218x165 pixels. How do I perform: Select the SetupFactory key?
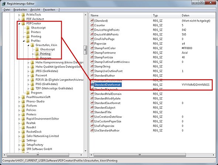35,145
